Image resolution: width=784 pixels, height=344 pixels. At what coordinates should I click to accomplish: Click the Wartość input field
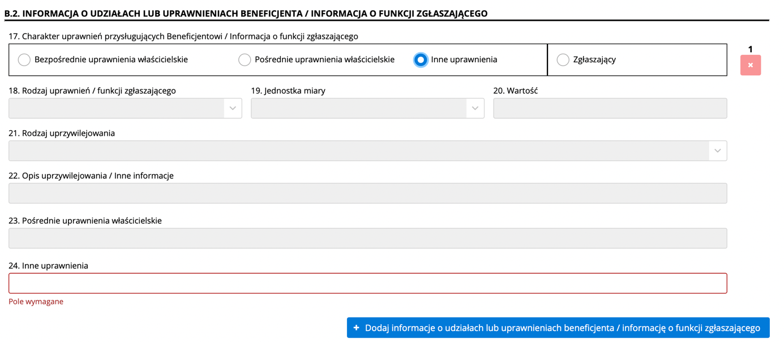(610, 108)
